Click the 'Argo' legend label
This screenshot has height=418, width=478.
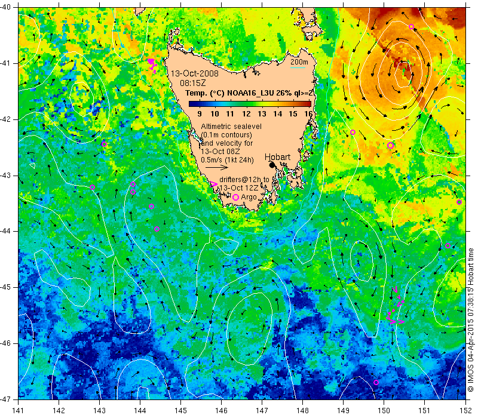pos(249,198)
